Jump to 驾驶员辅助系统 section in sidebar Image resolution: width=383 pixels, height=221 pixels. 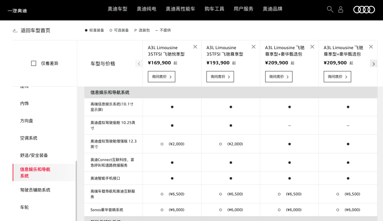35,190
